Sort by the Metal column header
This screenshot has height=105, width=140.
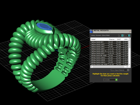[x=99, y=39]
